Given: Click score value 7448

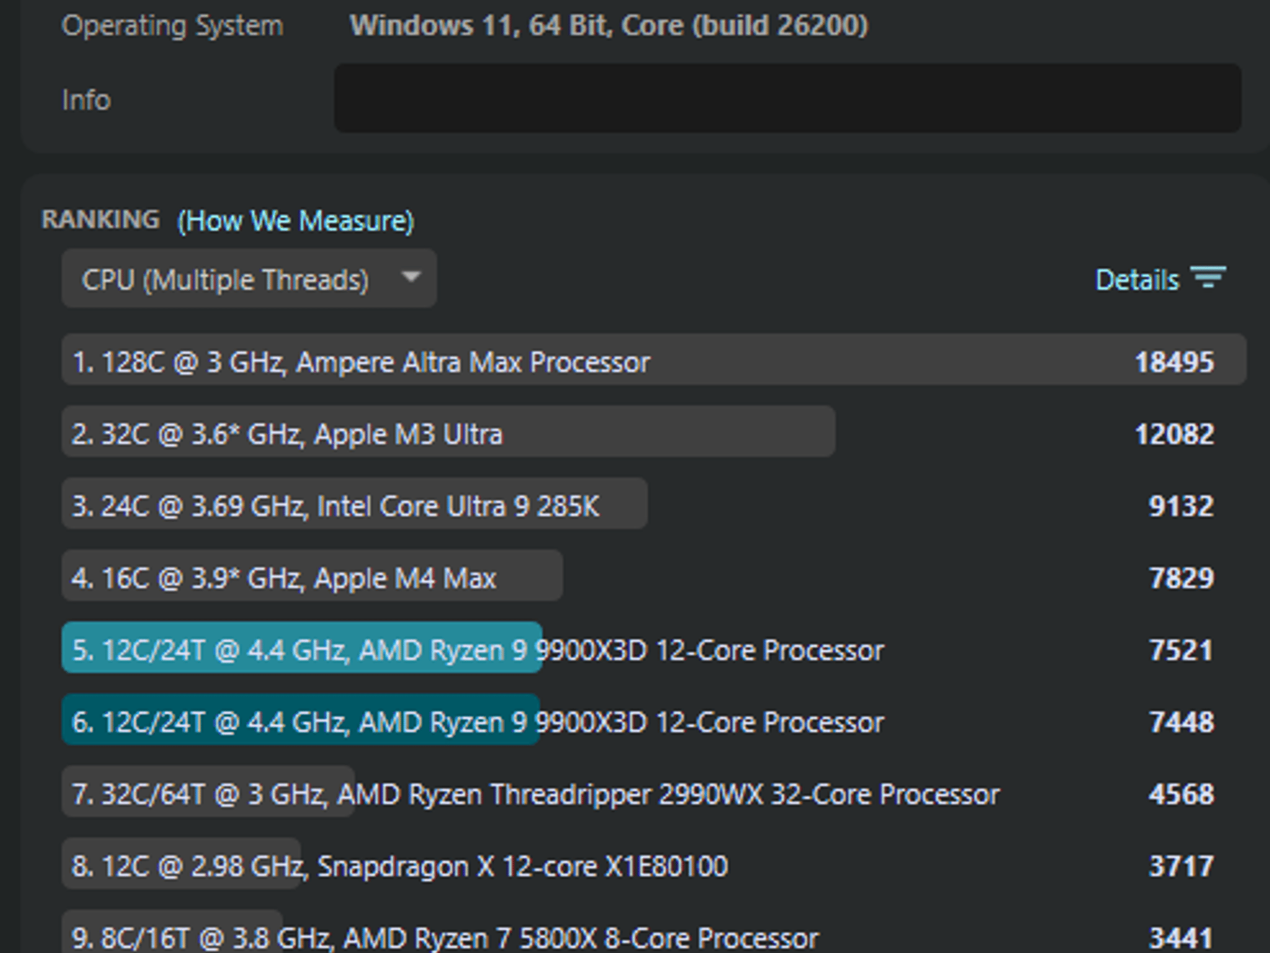Looking at the screenshot, I should (1181, 722).
